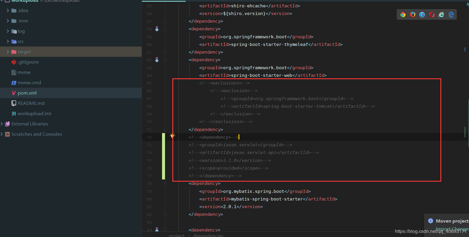The image size is (469, 237).
Task: Open the file preview in Opera
Action: coord(432,15)
